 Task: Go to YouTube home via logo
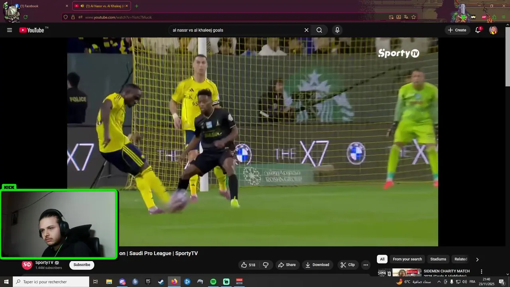(31, 30)
